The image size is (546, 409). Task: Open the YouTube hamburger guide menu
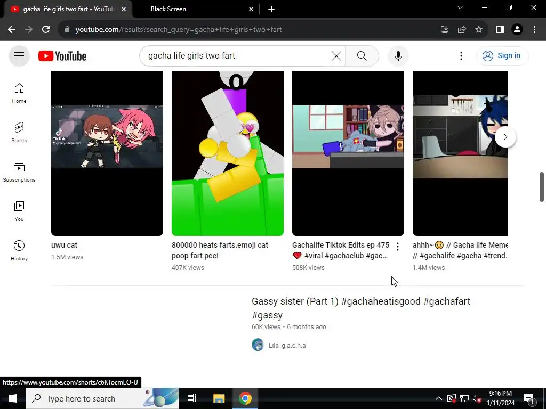(x=19, y=55)
